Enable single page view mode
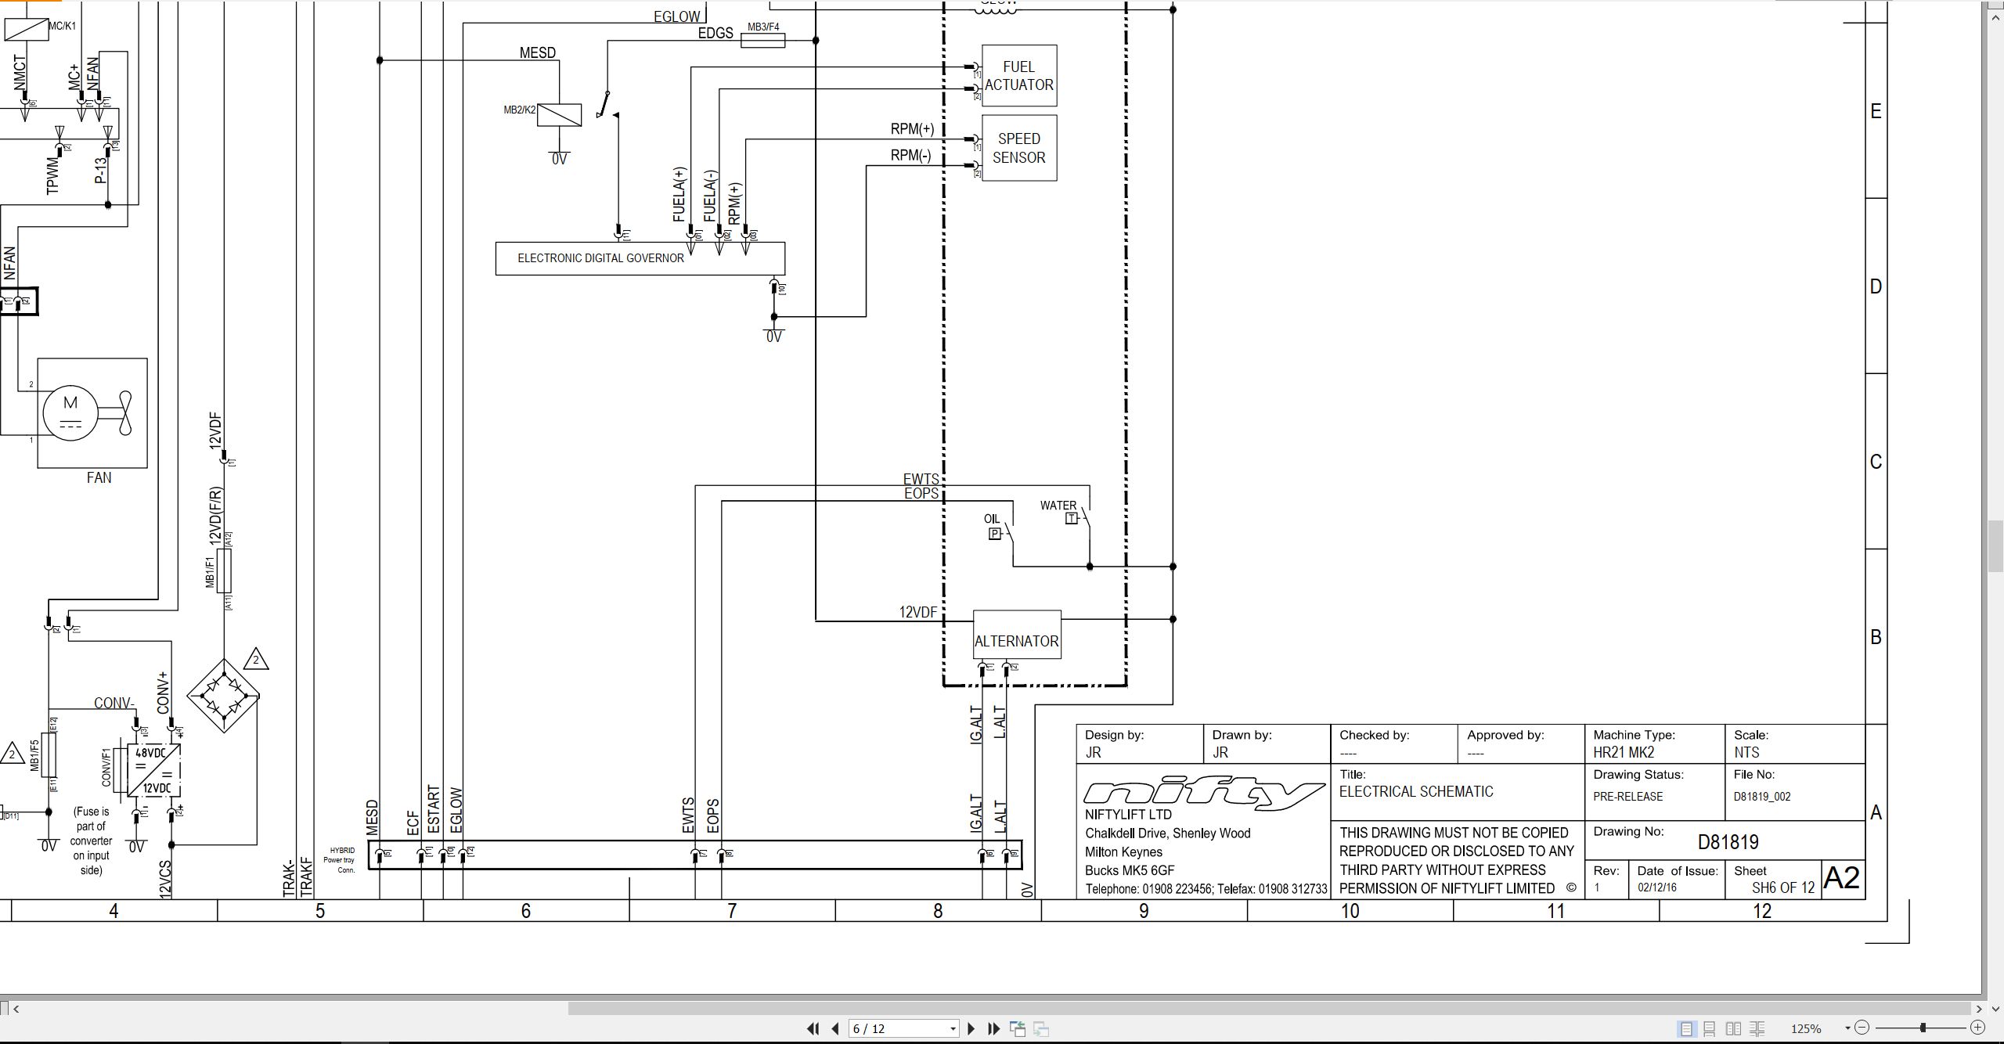This screenshot has height=1044, width=2004. tap(1687, 1028)
